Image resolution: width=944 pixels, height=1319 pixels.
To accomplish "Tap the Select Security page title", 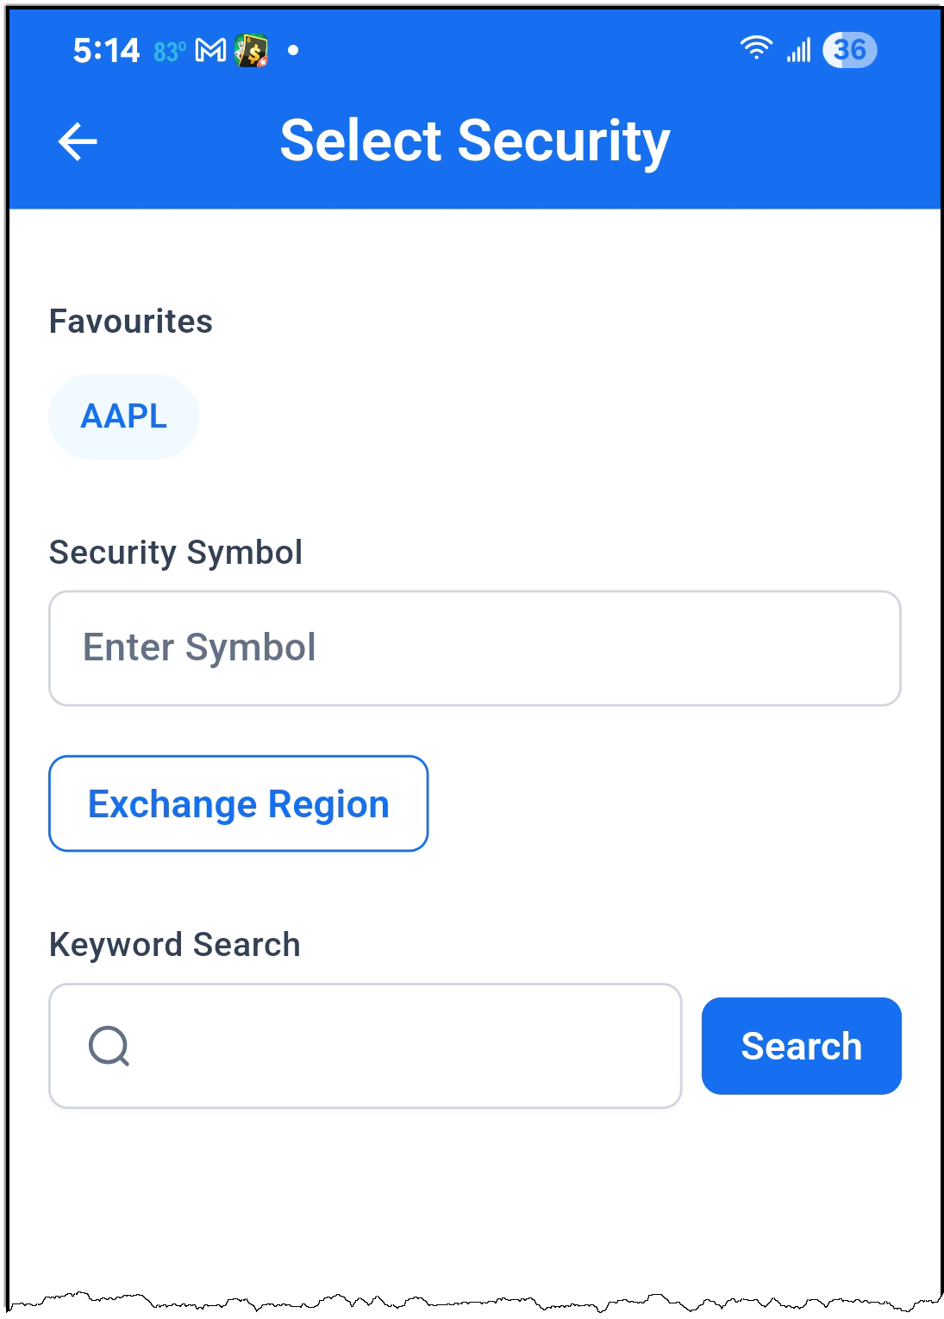I will click(x=475, y=141).
